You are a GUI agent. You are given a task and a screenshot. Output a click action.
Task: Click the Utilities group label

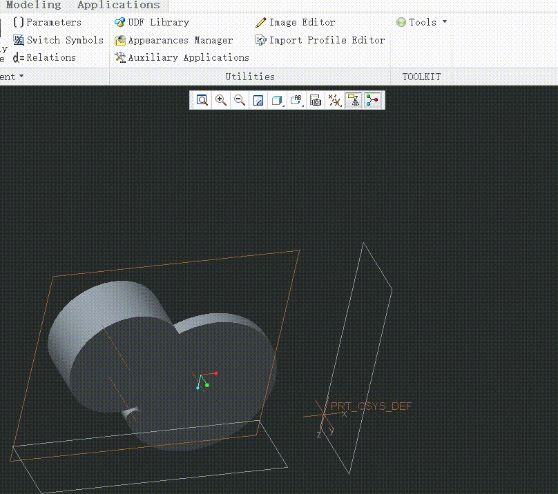(x=250, y=77)
